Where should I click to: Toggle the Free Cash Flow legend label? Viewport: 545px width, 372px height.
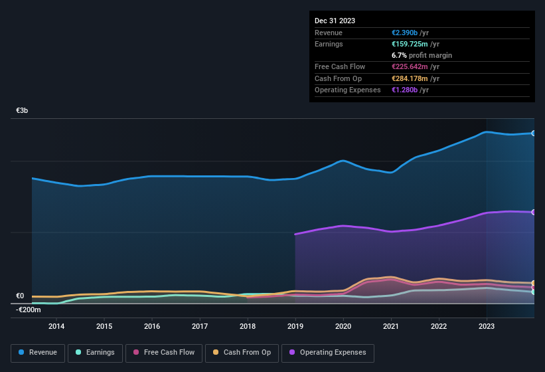pos(169,352)
